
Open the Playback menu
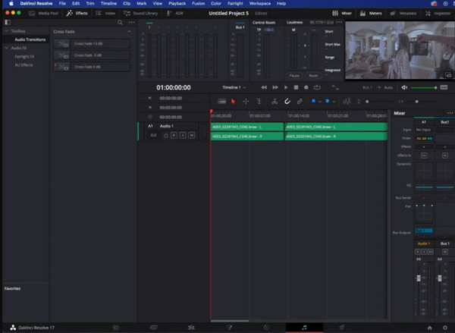coord(177,4)
